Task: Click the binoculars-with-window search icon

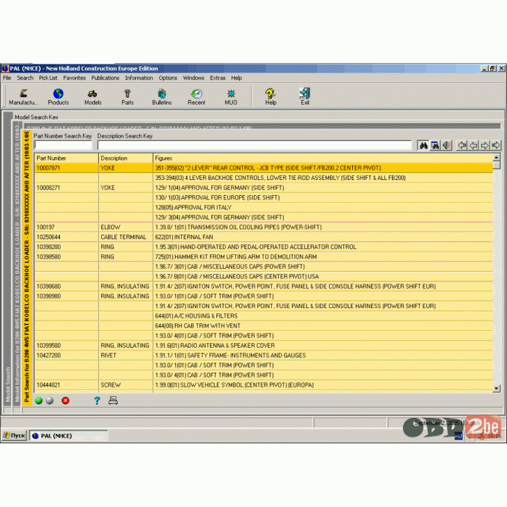Action: coord(435,146)
